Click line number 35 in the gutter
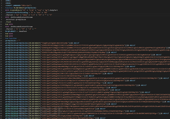 [1, 80]
